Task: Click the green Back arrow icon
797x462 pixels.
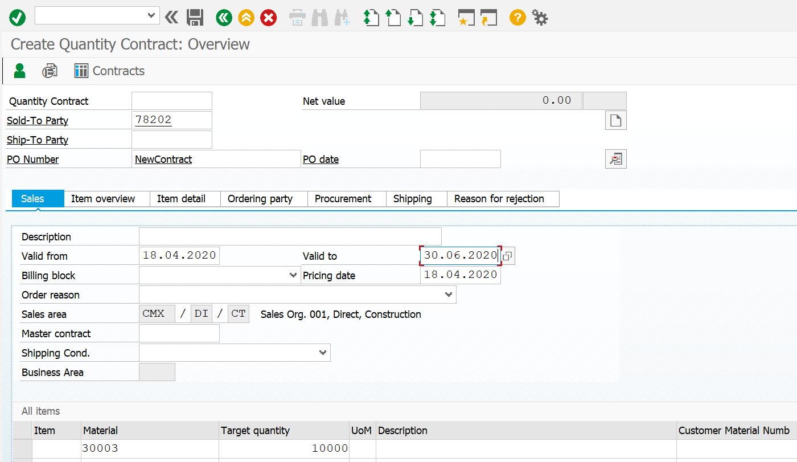Action: coord(224,18)
